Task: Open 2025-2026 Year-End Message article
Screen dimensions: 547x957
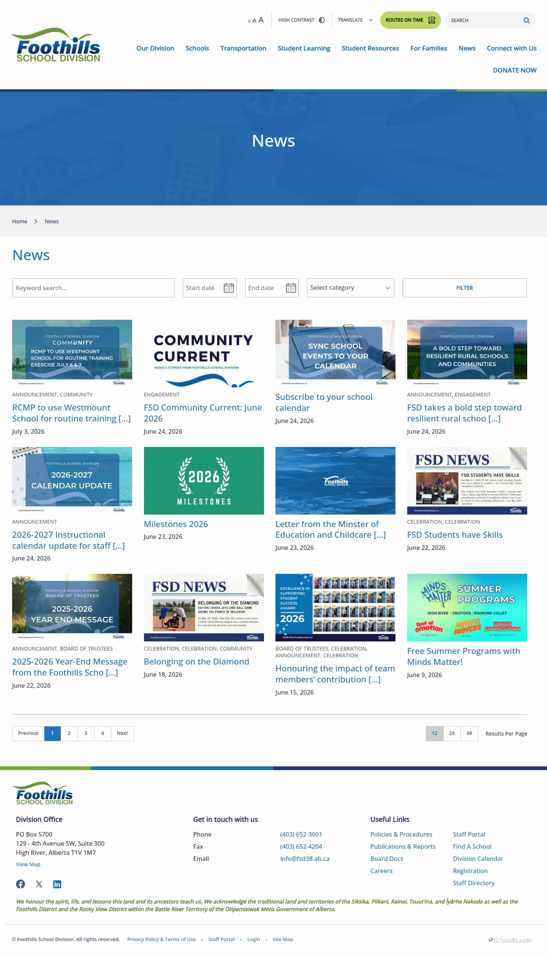Action: [70, 667]
